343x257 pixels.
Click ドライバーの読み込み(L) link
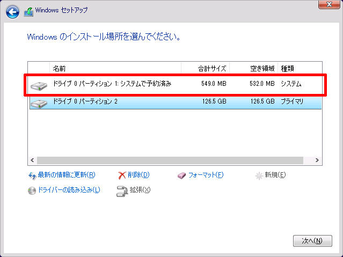(x=69, y=189)
